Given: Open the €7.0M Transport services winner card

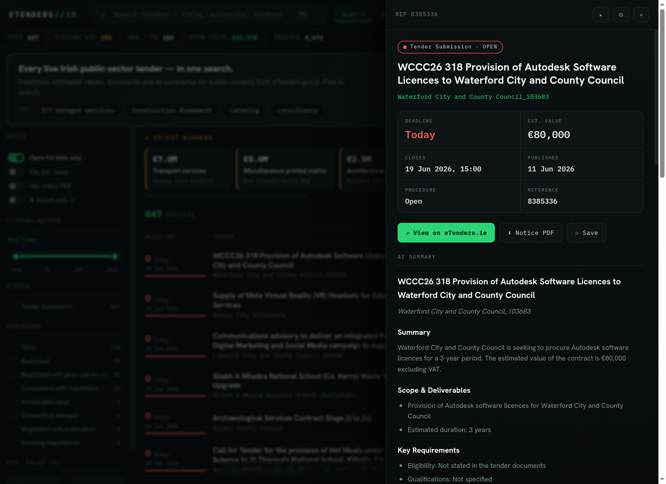Looking at the screenshot, I should click(187, 170).
